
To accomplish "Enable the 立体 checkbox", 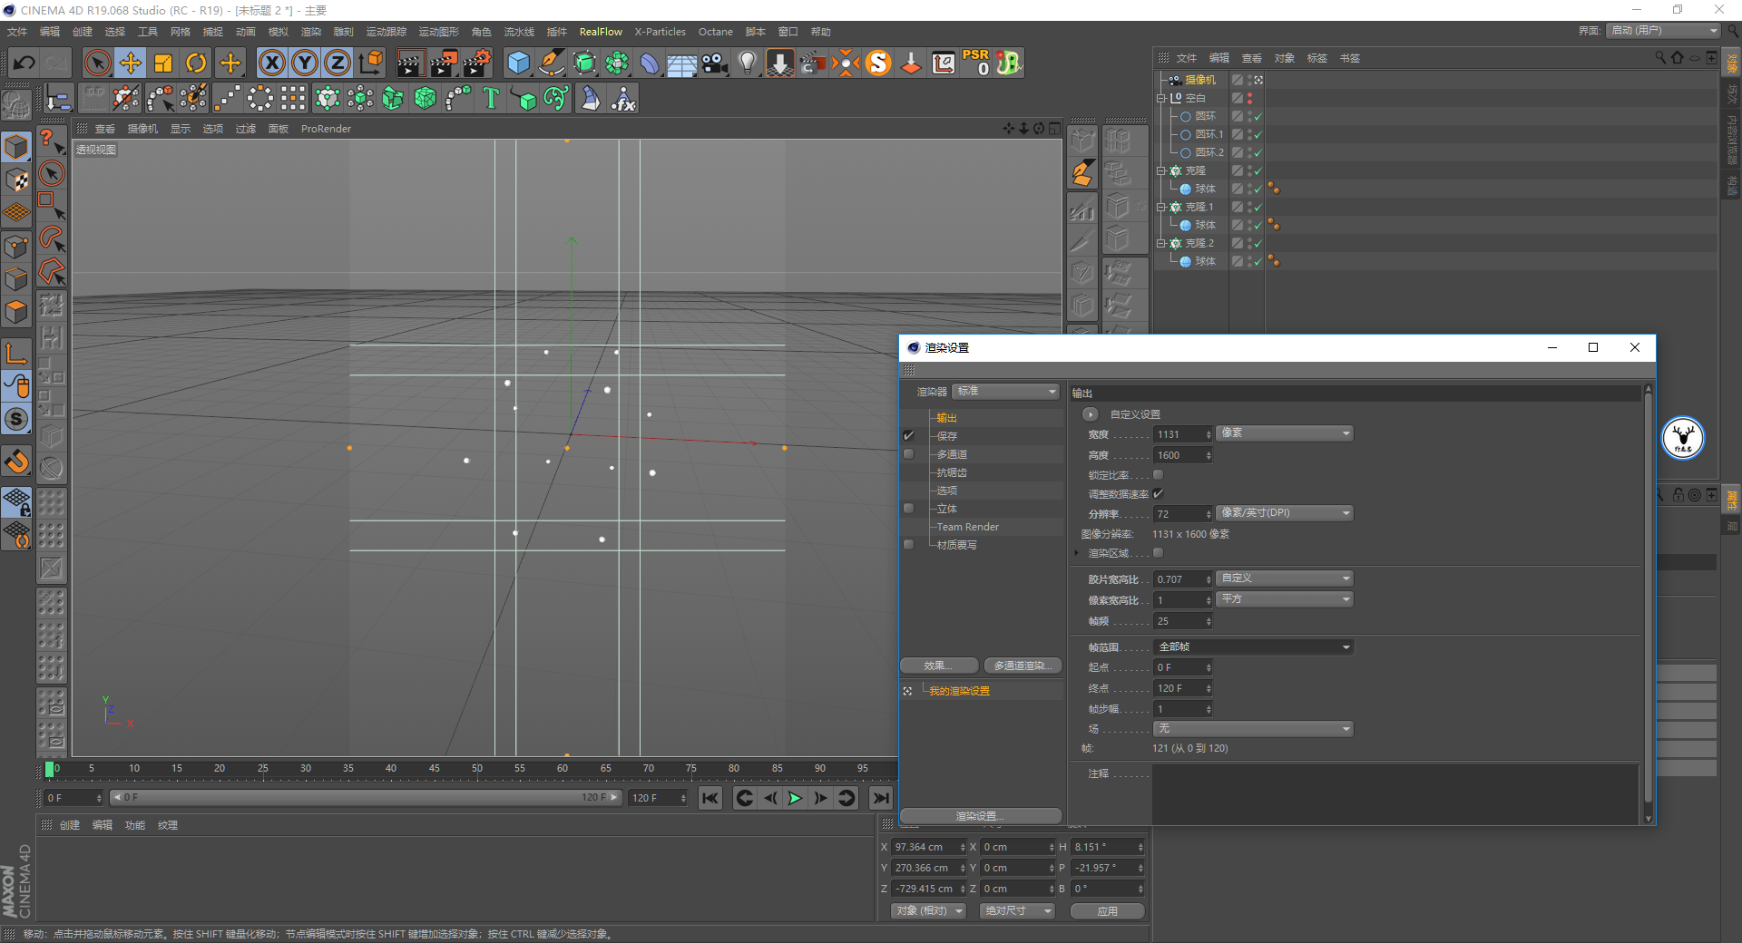I will pos(908,509).
